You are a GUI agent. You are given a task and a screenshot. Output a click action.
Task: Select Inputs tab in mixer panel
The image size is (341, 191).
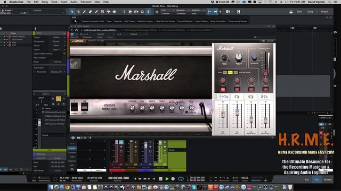[x=72, y=149]
